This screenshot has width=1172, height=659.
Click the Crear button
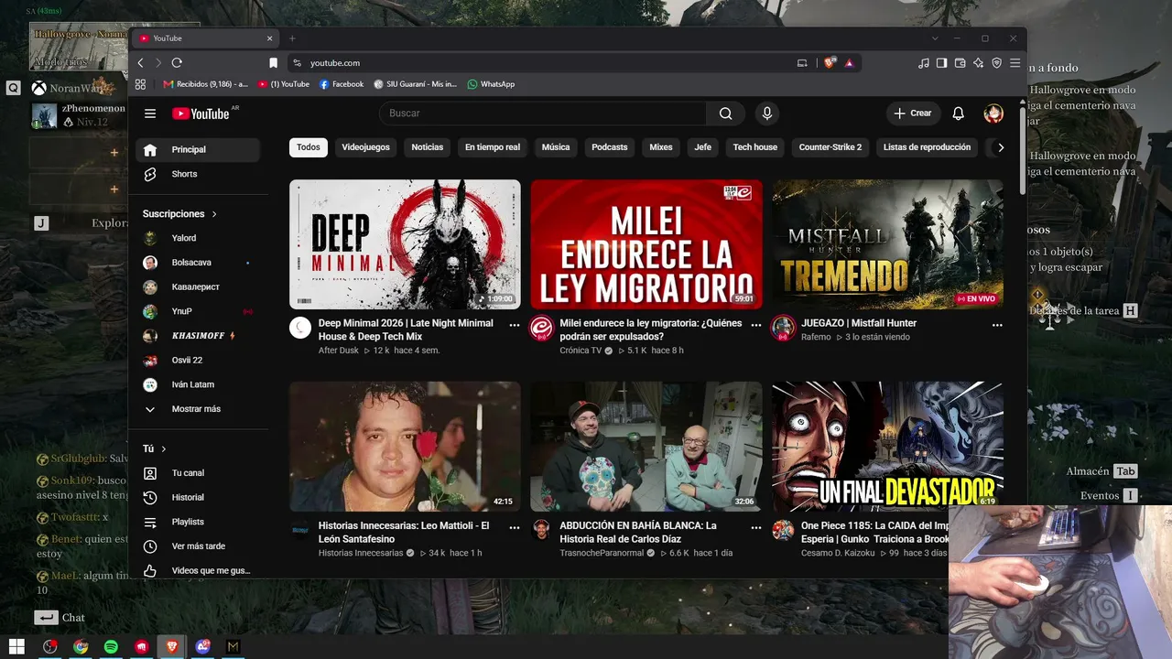coord(913,113)
